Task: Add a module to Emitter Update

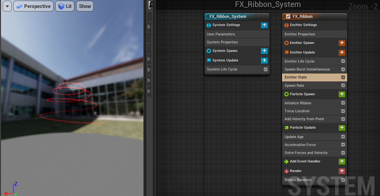Action: (x=342, y=52)
